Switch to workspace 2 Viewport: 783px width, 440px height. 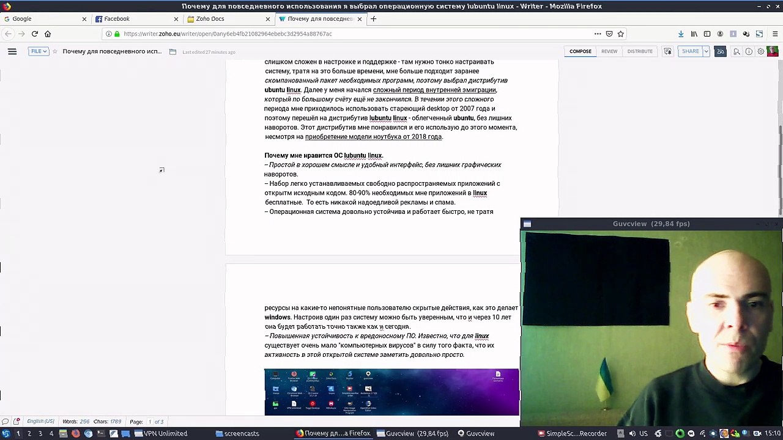(29, 433)
